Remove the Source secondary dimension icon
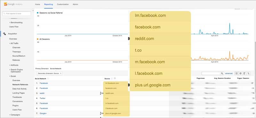Screen dimensions: 256x118 pos(115,78)
